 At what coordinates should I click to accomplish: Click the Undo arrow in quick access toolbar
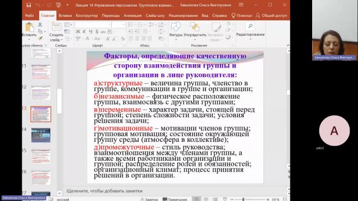click(38, 5)
